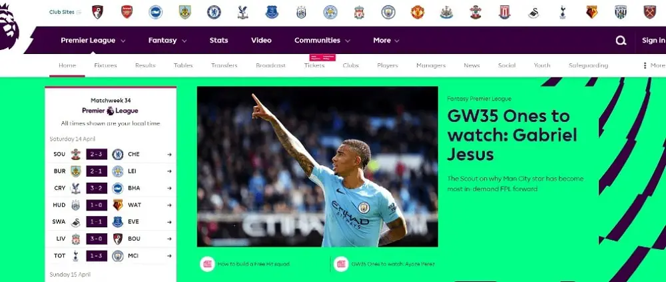Viewport: 666px width, 282px height.
Task: Open the SOU 2-3 CHE match result
Action: point(111,154)
